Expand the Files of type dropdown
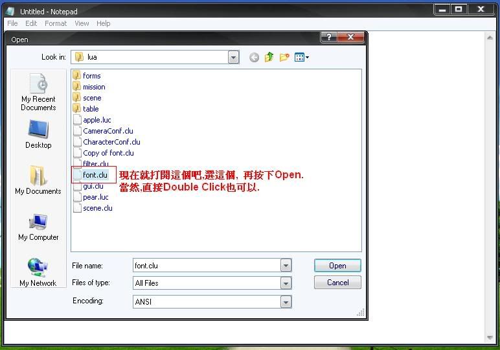 click(286, 283)
